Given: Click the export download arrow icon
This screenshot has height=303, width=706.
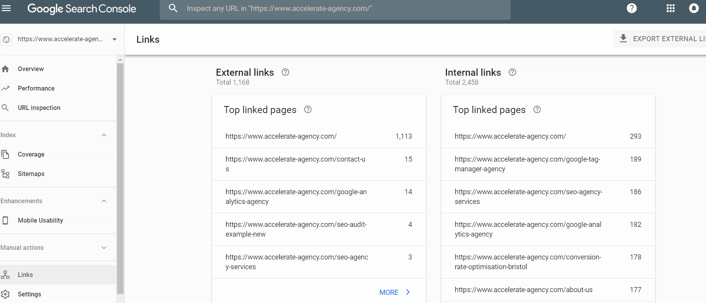Looking at the screenshot, I should (623, 38).
